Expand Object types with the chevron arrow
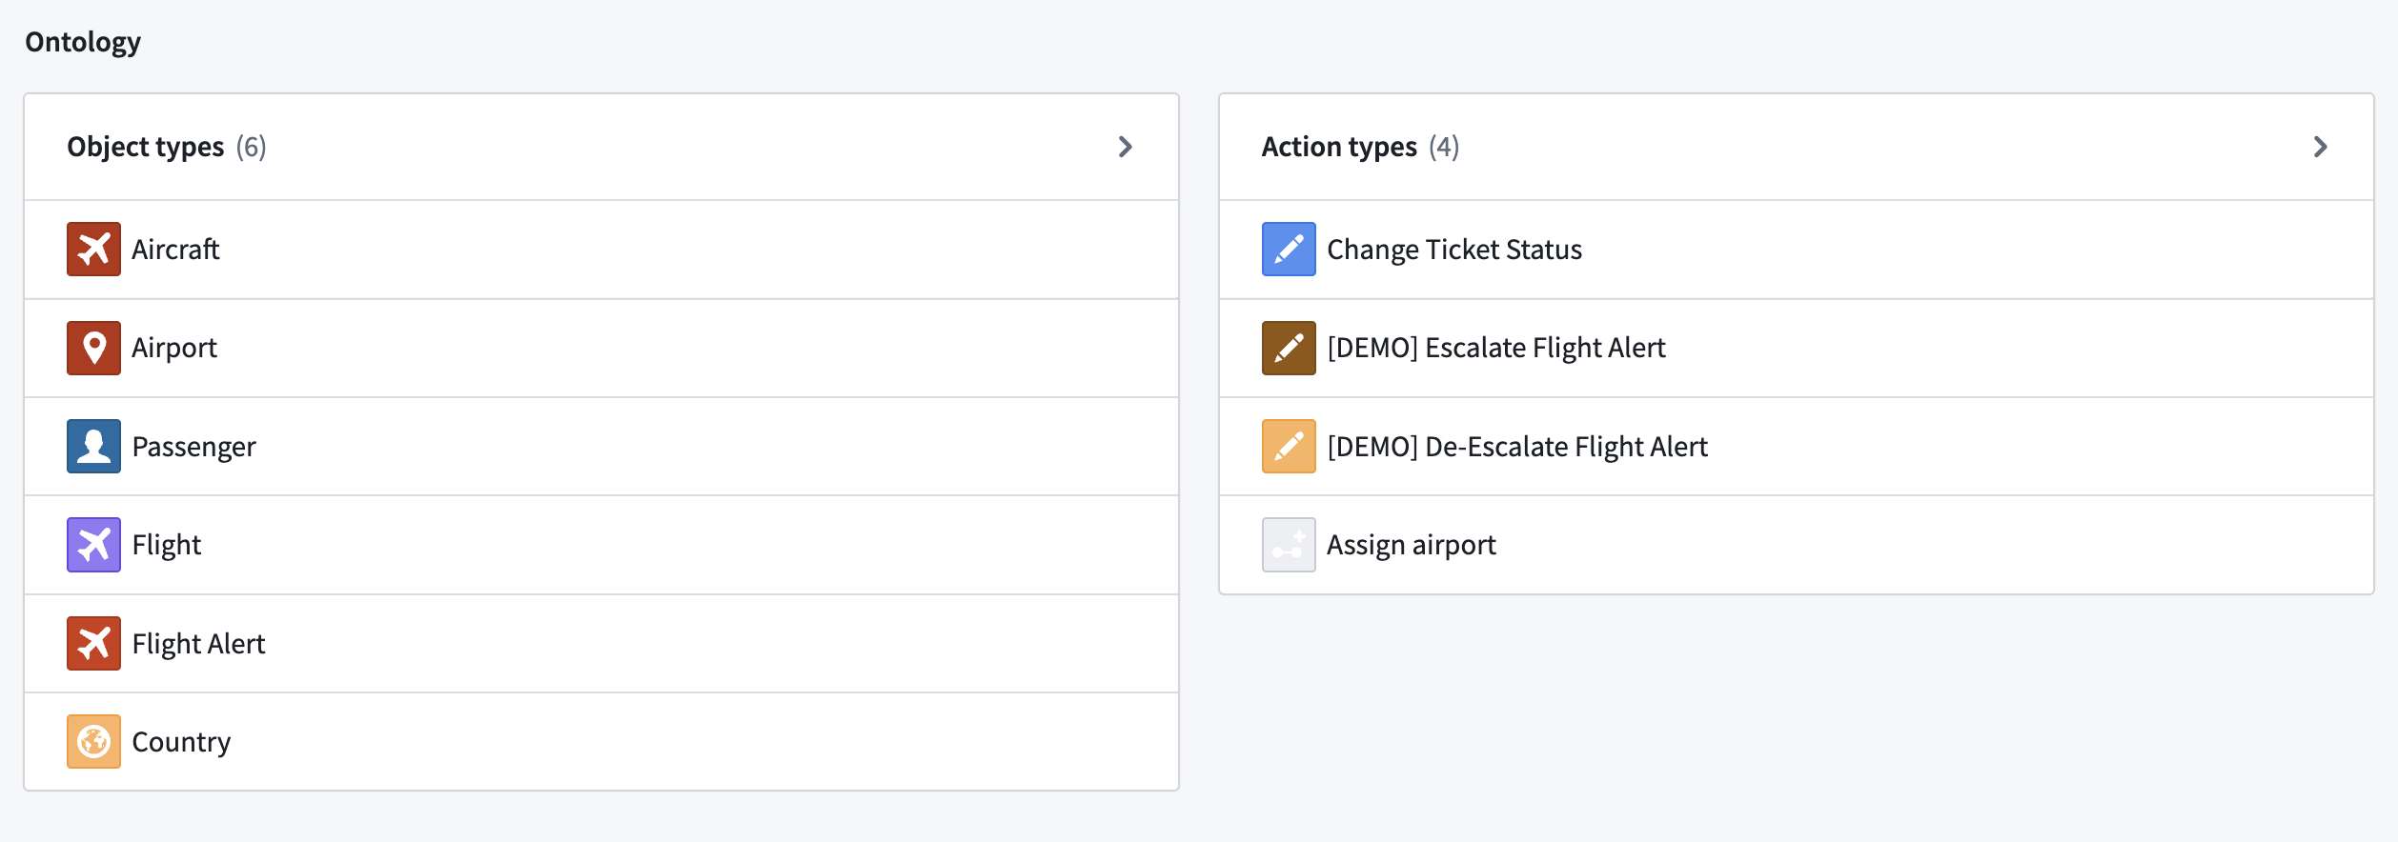 coord(1126,147)
